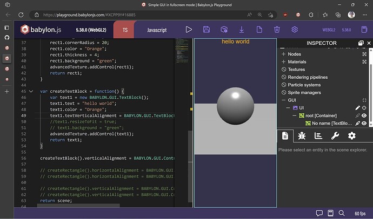373x219 pixels.
Task: Open the search magnifier icon in footer
Action: (342, 213)
